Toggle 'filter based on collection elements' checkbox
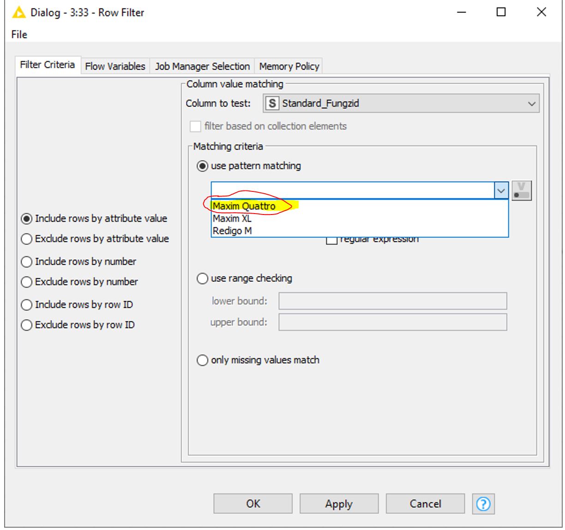Screen dimensions: 565x530 pyautogui.click(x=196, y=126)
